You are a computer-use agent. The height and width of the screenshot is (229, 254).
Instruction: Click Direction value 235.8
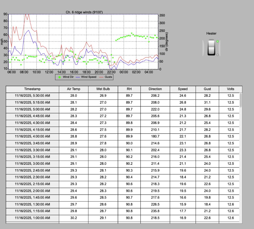pos(155,211)
